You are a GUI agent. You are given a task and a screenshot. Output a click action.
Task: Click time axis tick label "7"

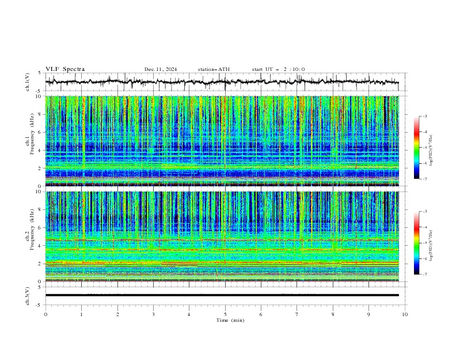(297, 314)
